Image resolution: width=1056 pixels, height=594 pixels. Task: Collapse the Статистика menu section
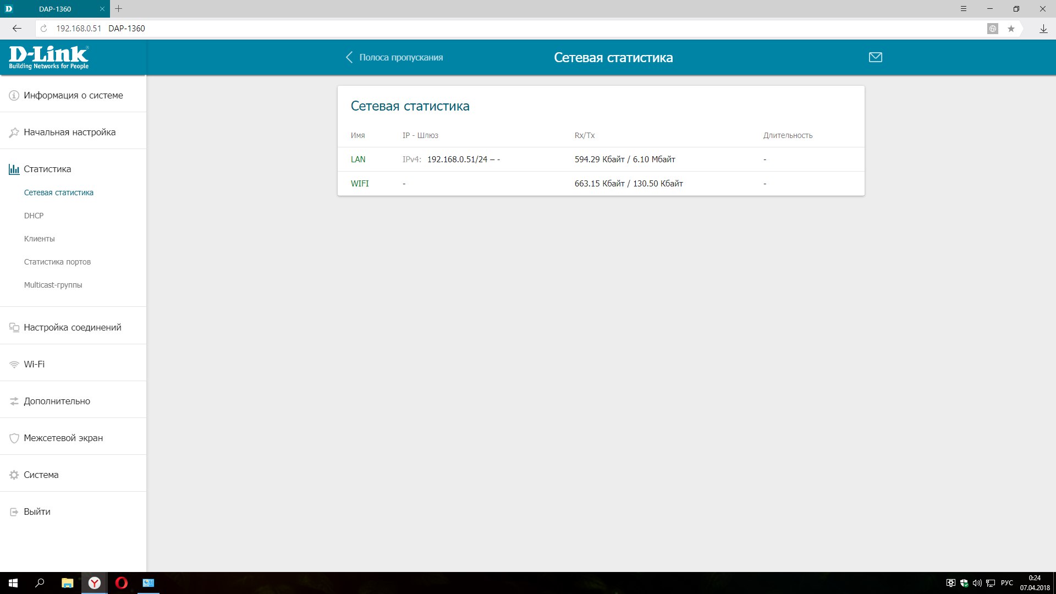point(47,169)
